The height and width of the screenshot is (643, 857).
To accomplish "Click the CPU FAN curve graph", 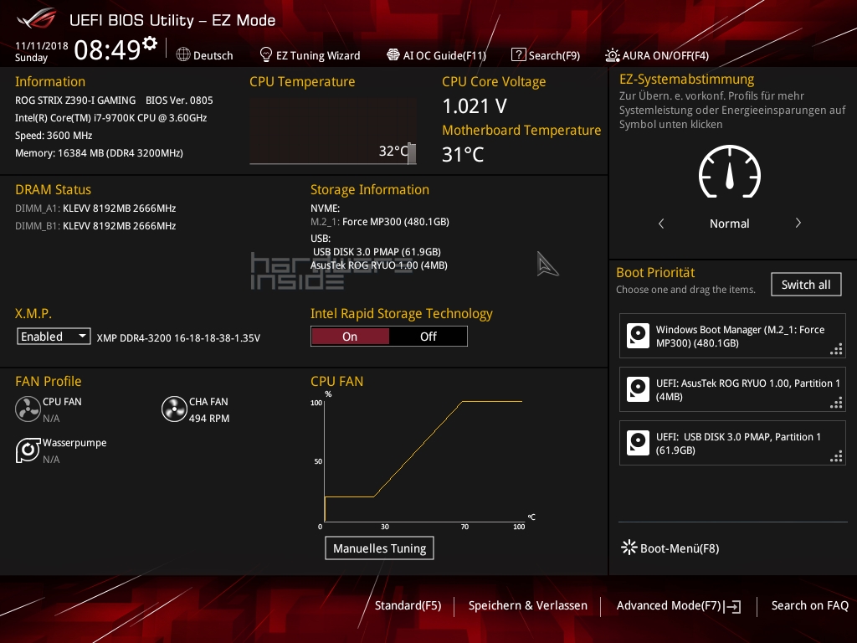I will tap(423, 460).
